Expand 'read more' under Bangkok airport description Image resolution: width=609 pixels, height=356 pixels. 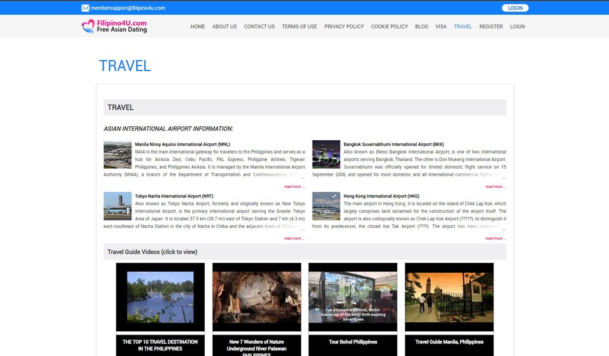point(495,187)
